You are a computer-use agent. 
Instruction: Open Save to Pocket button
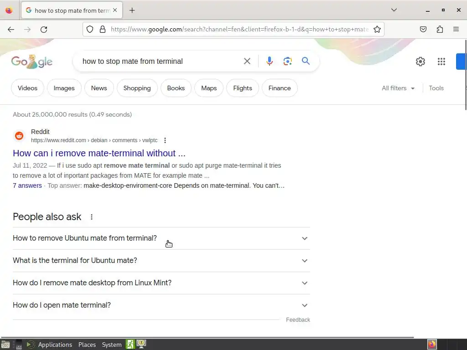[423, 29]
